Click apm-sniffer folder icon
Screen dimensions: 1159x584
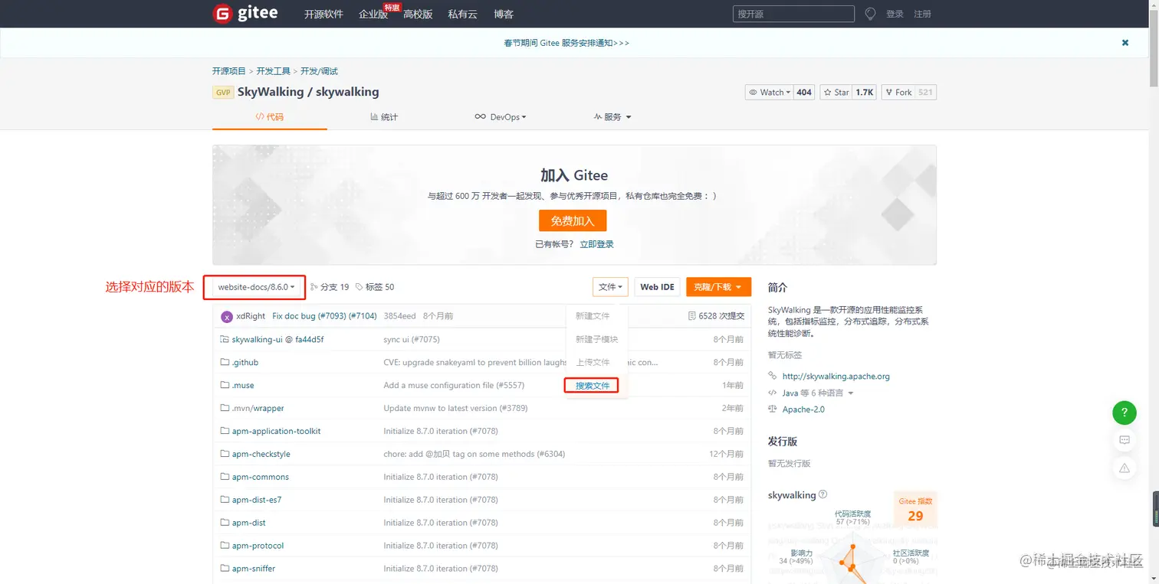click(225, 569)
